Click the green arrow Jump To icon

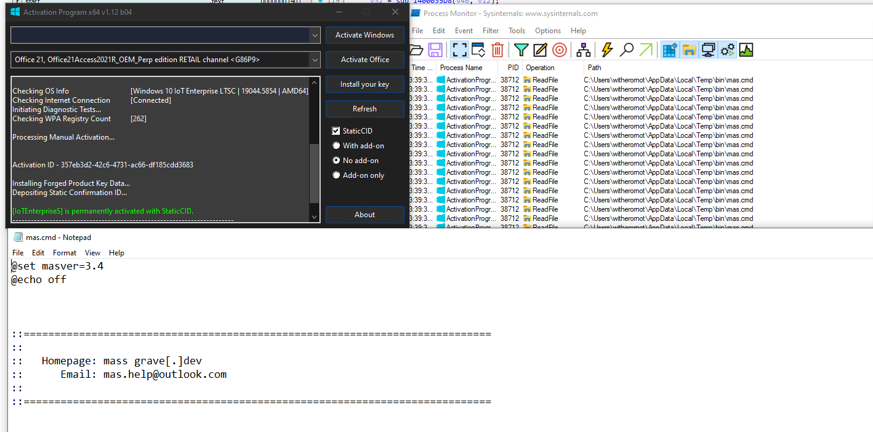click(646, 50)
